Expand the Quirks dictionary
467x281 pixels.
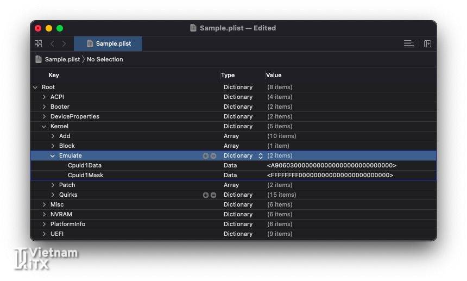[x=53, y=195]
